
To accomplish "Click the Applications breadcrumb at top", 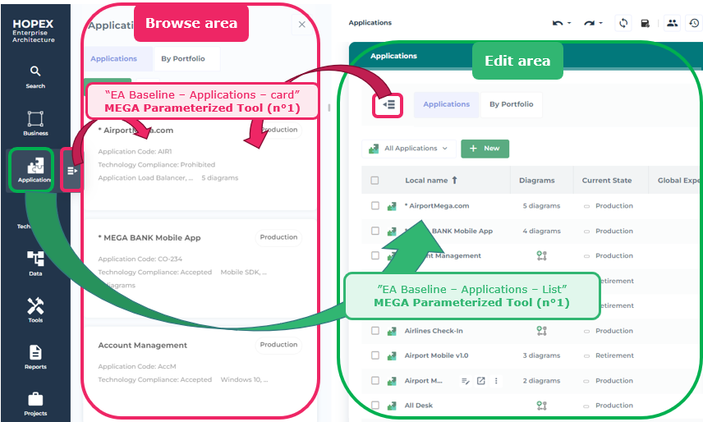I will tap(370, 23).
